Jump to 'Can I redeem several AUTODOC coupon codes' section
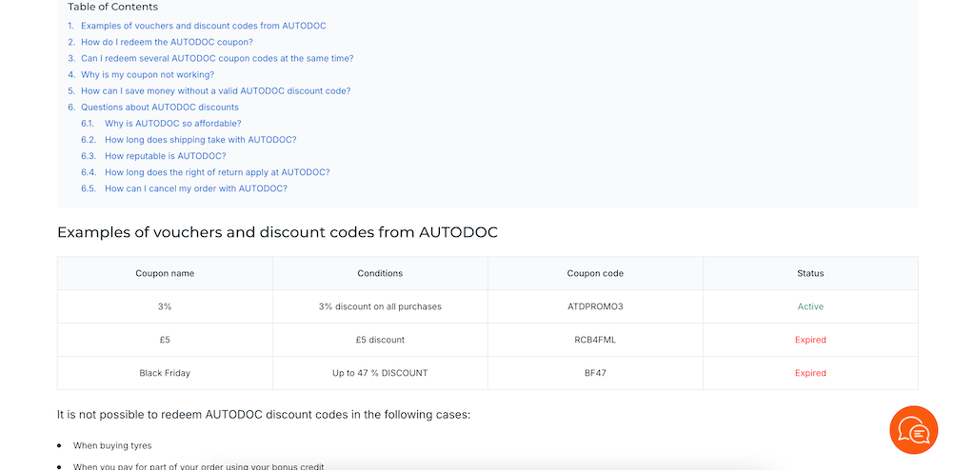The image size is (975, 470). (217, 58)
